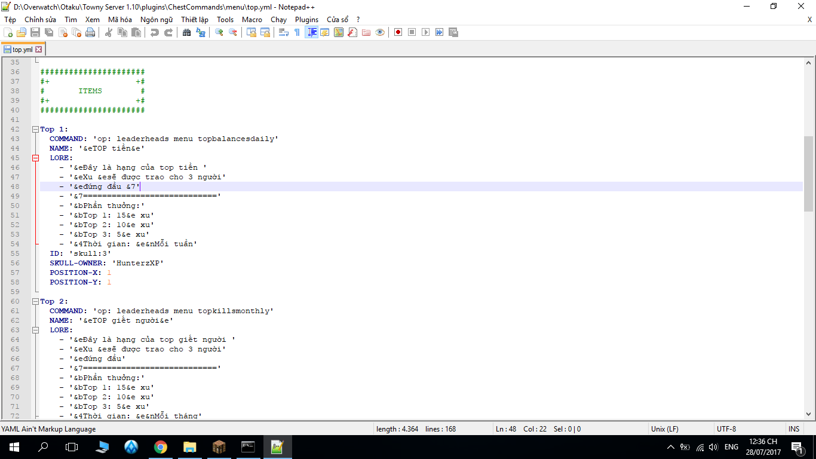Open the Plugins menu
This screenshot has width=816, height=459.
pyautogui.click(x=306, y=20)
